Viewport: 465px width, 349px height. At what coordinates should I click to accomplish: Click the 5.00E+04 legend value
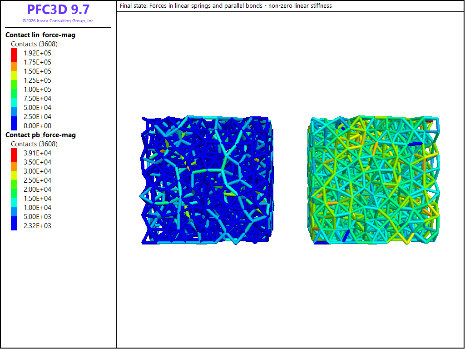click(x=37, y=108)
